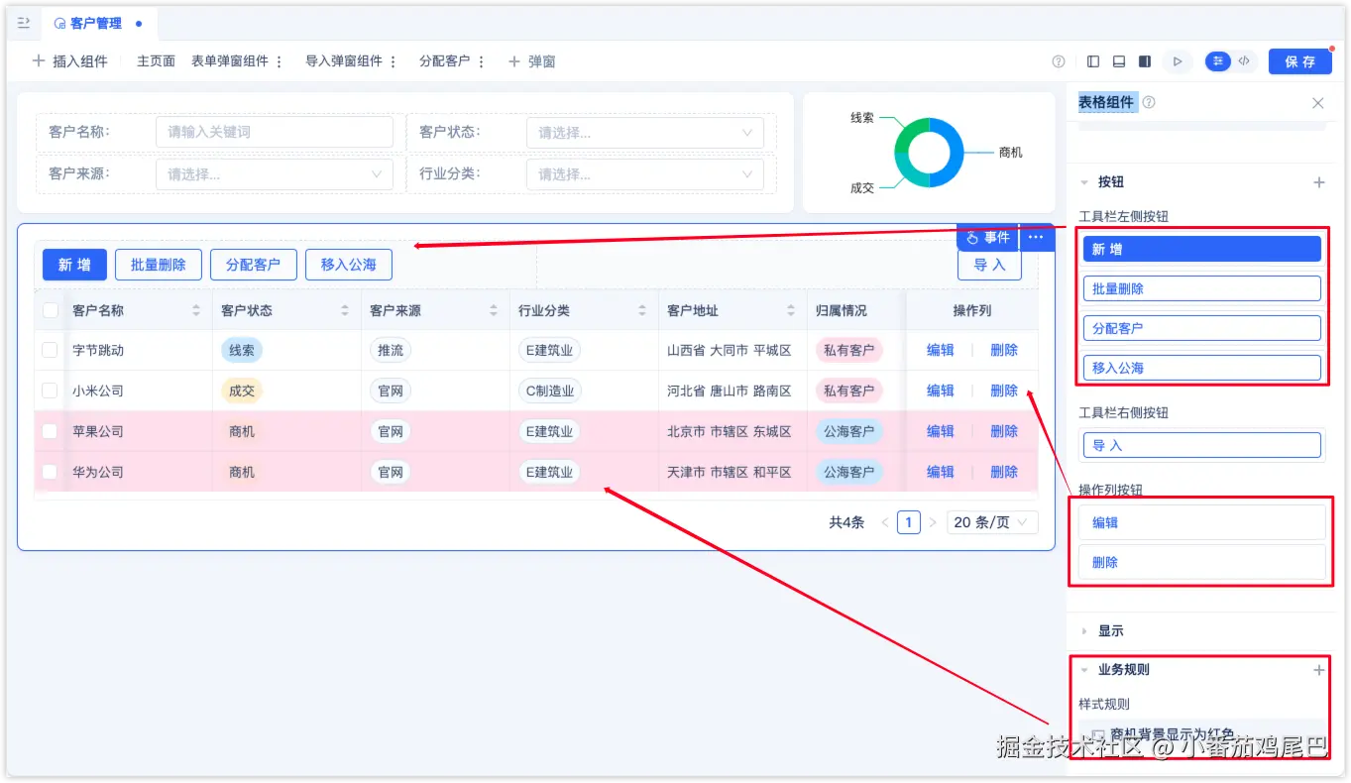Collapse the 按钮 section
The width and height of the screenshot is (1351, 783).
(1085, 182)
